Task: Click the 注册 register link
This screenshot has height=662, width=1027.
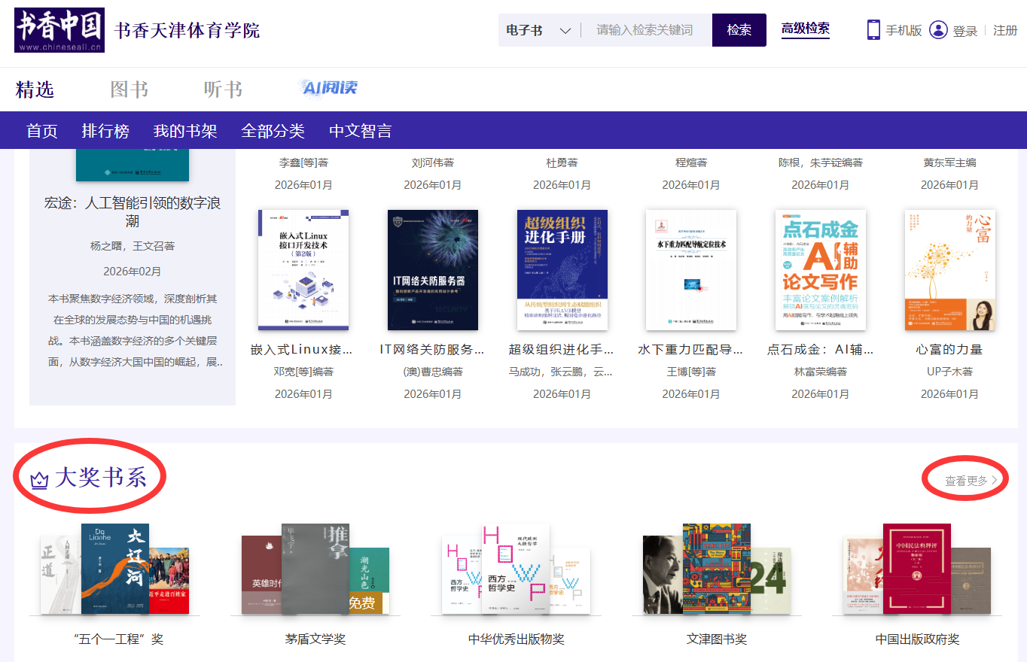Action: point(1005,30)
